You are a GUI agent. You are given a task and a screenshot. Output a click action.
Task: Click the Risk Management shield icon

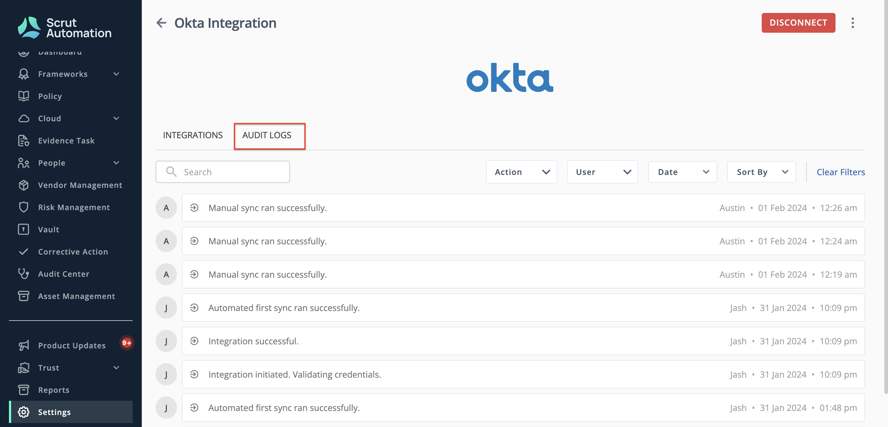click(x=23, y=207)
